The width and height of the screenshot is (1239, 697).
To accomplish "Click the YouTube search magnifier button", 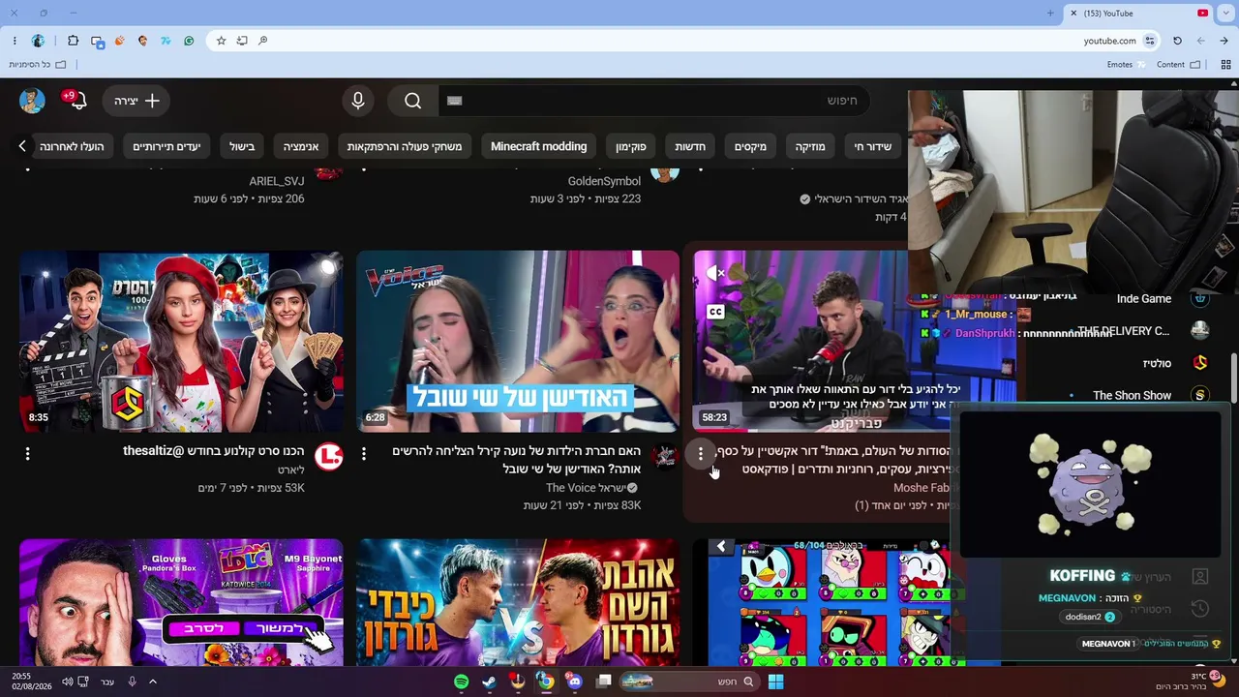I will coord(413,101).
